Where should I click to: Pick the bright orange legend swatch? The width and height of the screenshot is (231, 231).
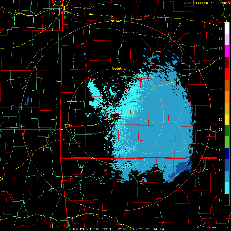[227, 97]
